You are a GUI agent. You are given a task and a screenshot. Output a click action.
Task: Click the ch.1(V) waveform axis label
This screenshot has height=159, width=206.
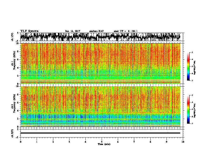(x=12, y=37)
